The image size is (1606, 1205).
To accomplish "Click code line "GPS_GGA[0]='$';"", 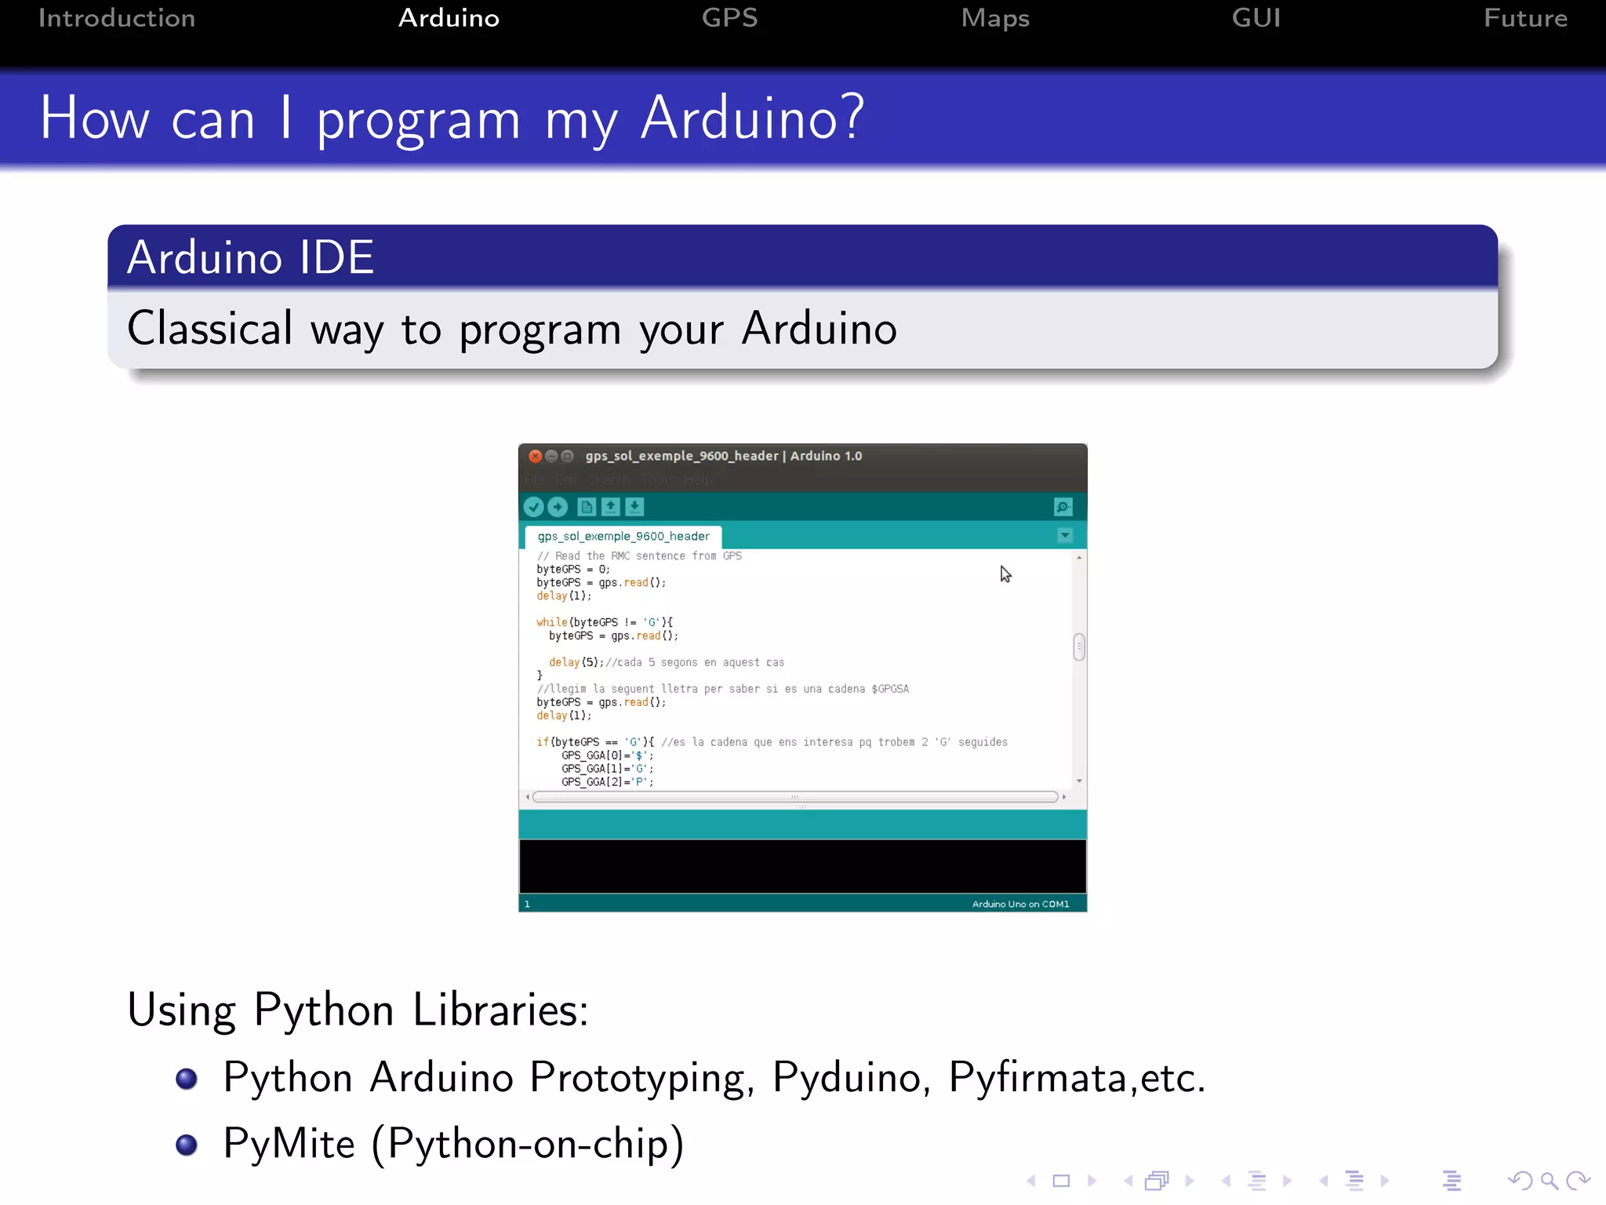I will click(608, 755).
